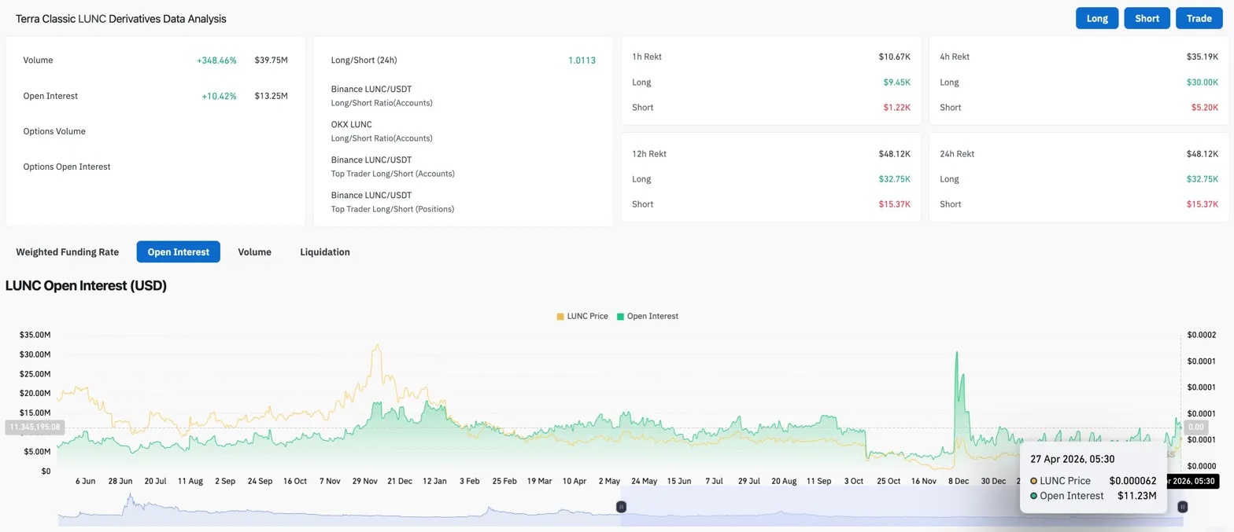This screenshot has height=532, width=1234.
Task: Click the blue Long button
Action: click(1096, 18)
